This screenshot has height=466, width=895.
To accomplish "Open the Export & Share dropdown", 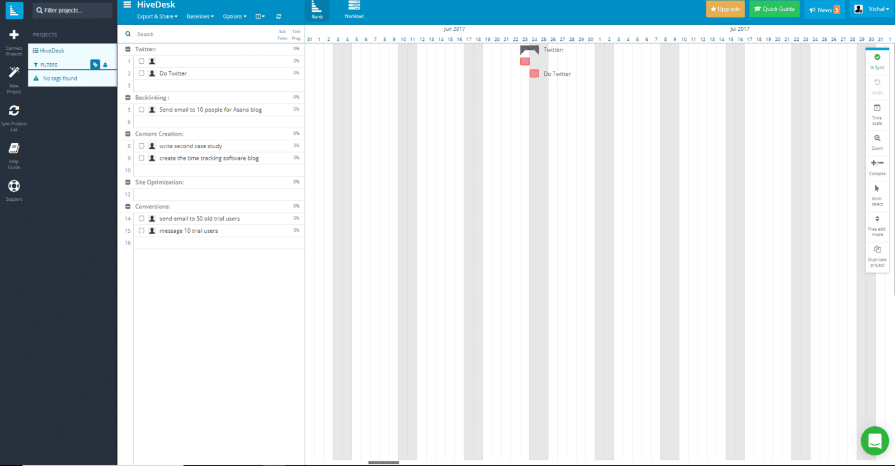I will coord(157,16).
